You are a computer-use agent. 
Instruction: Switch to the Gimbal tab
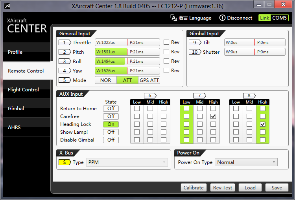pyautogui.click(x=27, y=108)
